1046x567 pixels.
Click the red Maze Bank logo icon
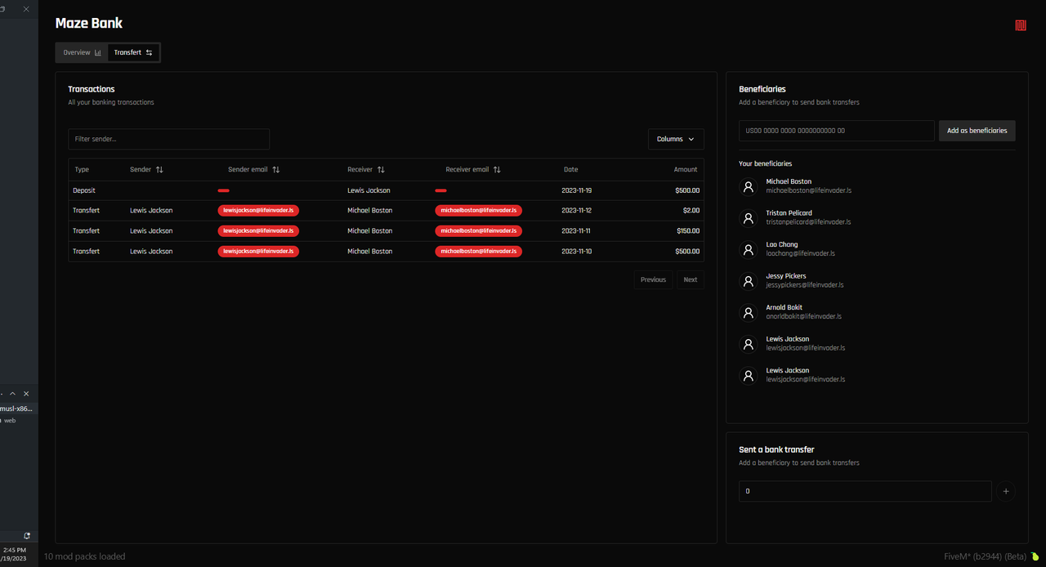pyautogui.click(x=1020, y=25)
